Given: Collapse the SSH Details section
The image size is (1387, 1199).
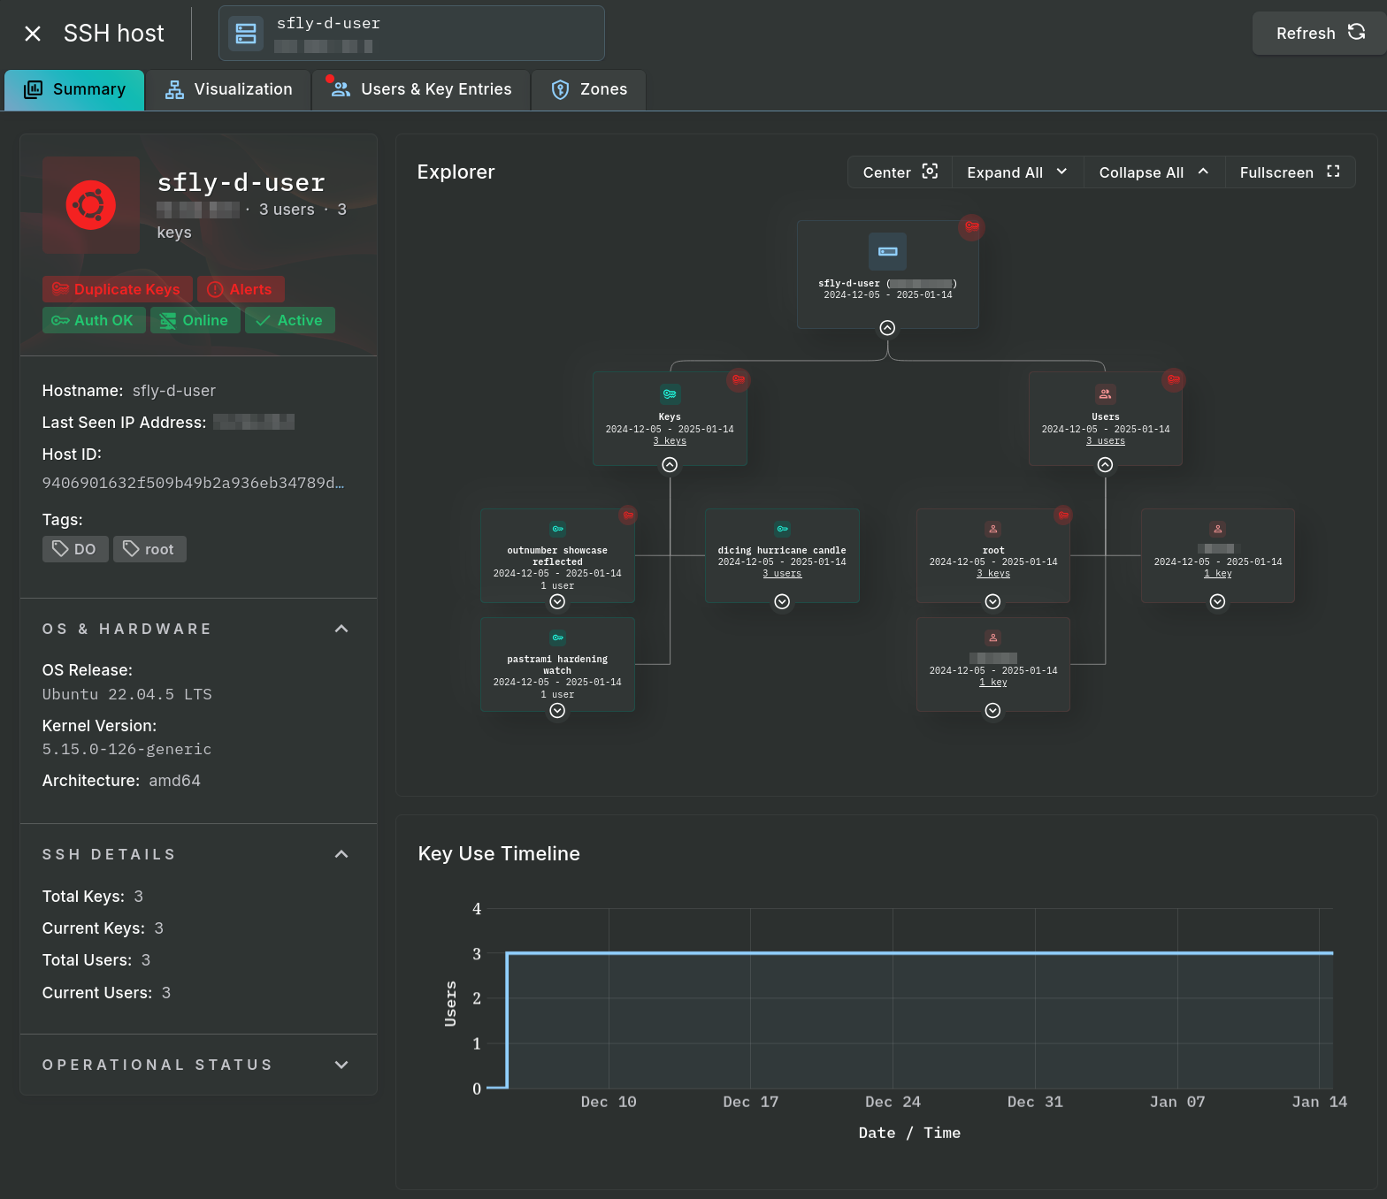Looking at the screenshot, I should click(341, 854).
